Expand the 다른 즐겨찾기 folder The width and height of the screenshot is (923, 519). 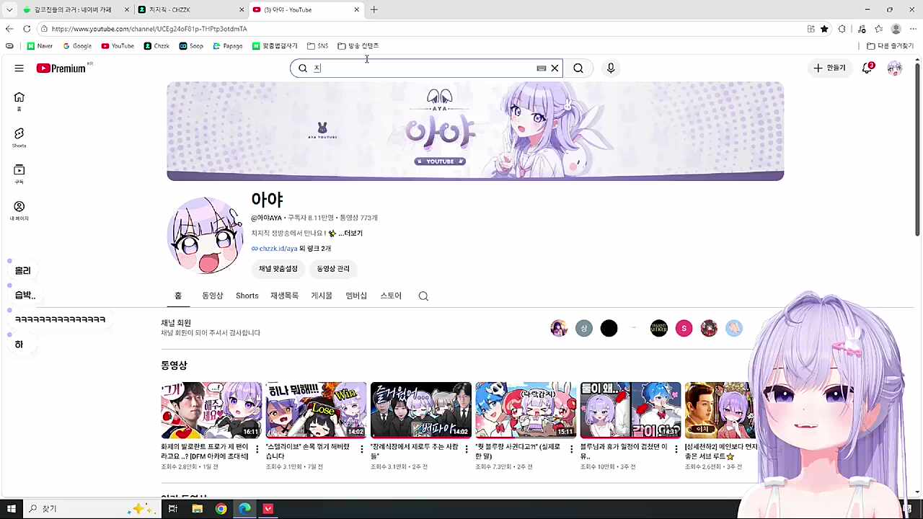click(891, 45)
